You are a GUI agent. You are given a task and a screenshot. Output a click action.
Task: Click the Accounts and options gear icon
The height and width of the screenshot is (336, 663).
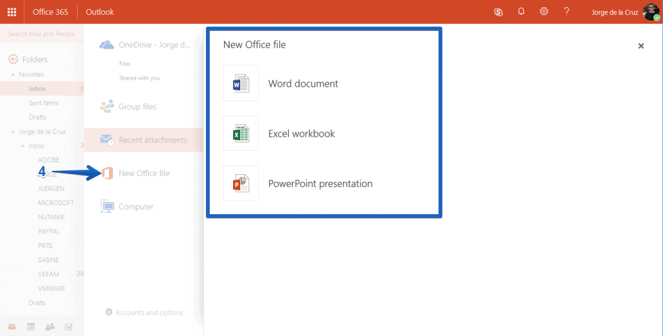pyautogui.click(x=109, y=312)
